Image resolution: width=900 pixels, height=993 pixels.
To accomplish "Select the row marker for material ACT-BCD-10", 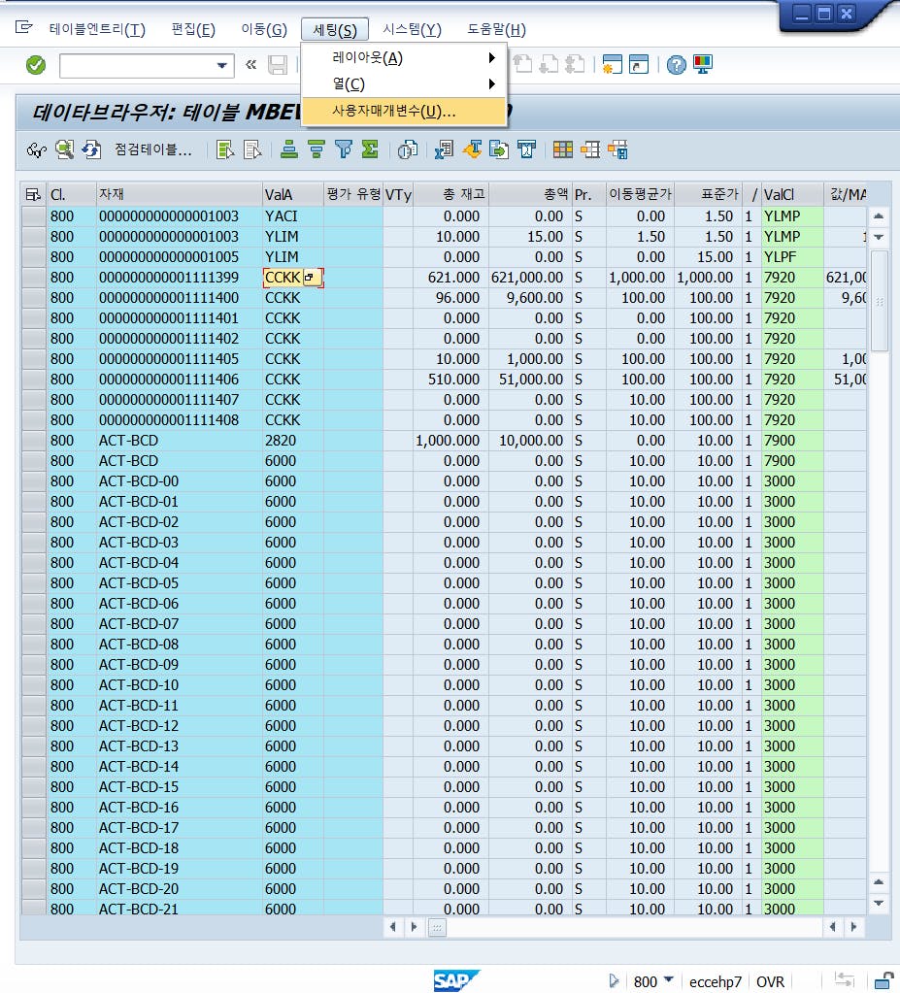I will (34, 685).
